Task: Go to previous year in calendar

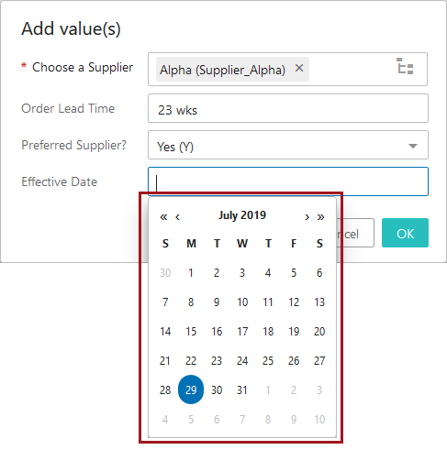Action: (163, 217)
